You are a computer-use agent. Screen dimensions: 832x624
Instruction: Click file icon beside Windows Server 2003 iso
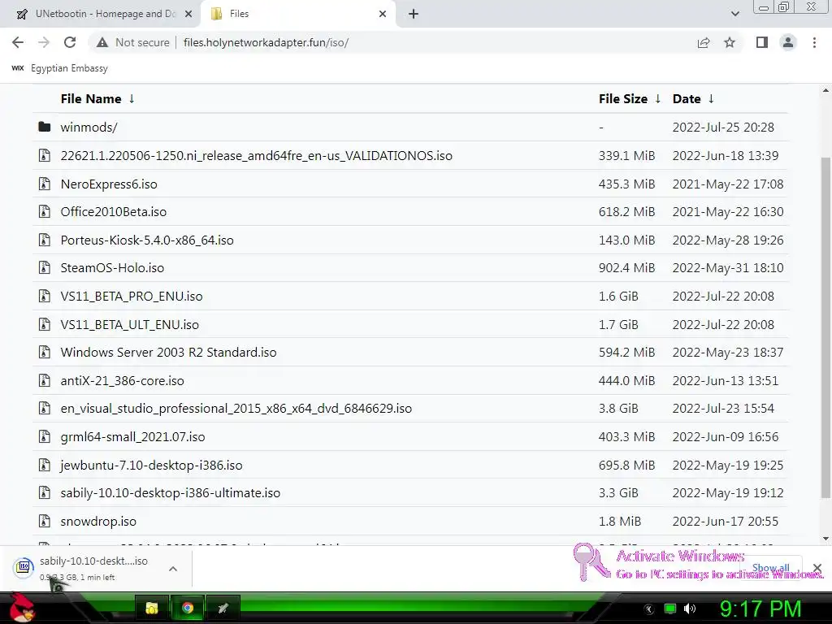tap(45, 353)
